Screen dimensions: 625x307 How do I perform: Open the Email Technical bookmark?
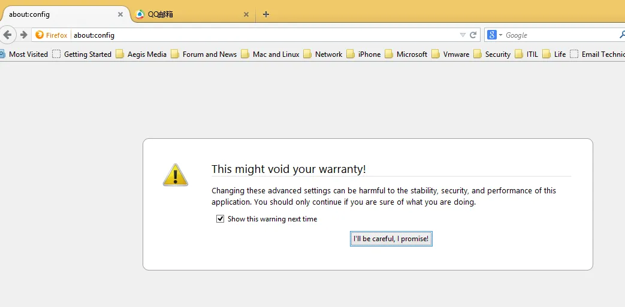coord(597,54)
